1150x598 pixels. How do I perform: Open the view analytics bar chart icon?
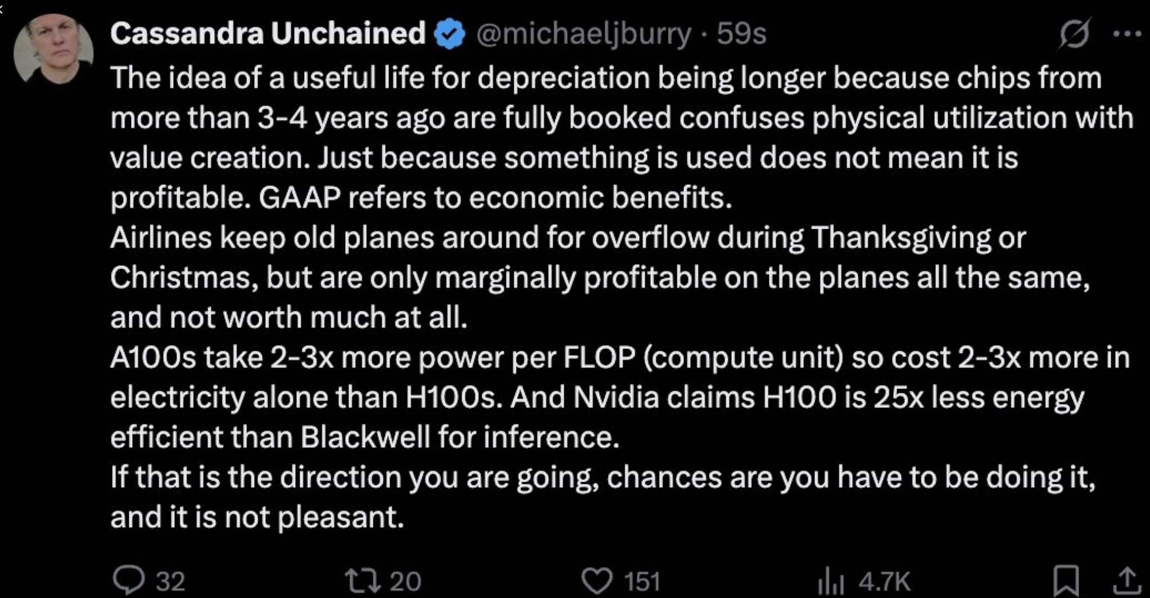pyautogui.click(x=831, y=581)
